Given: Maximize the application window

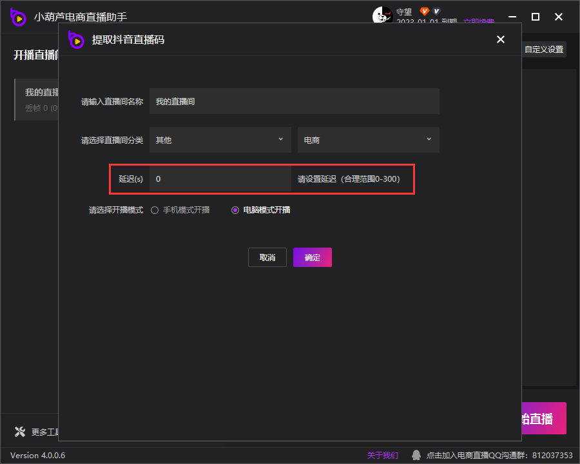Looking at the screenshot, I should pyautogui.click(x=535, y=16).
